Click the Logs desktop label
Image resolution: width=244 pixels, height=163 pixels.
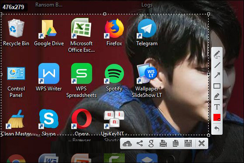147,5
